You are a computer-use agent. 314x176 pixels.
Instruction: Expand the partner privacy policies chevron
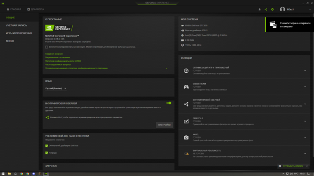pos(166,68)
